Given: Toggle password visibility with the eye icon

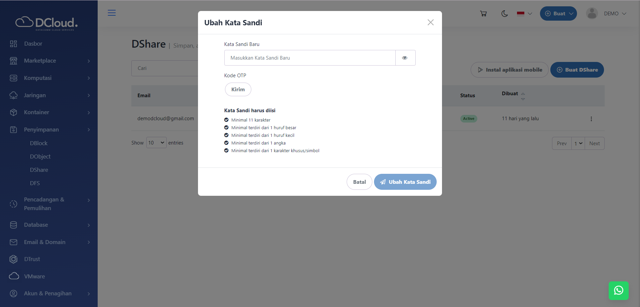Looking at the screenshot, I should click(405, 58).
